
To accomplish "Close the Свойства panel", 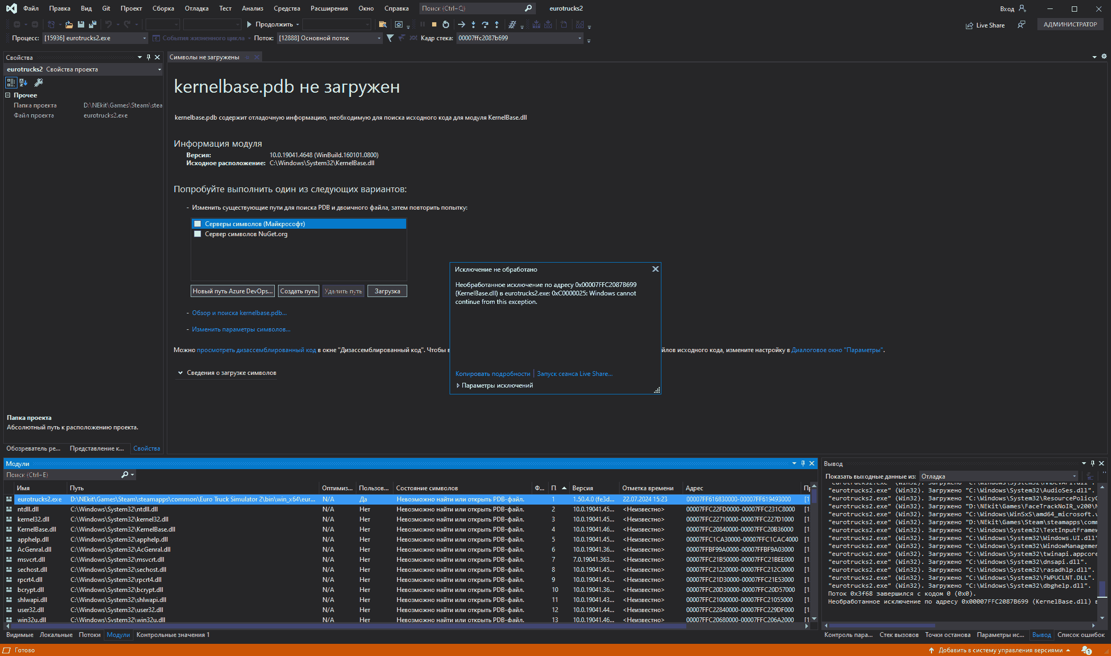I will [x=157, y=57].
